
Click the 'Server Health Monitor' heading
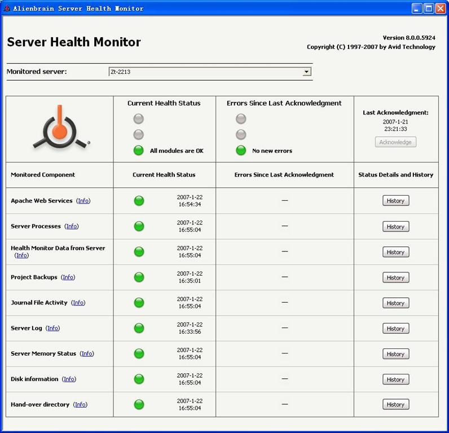pyautogui.click(x=74, y=42)
